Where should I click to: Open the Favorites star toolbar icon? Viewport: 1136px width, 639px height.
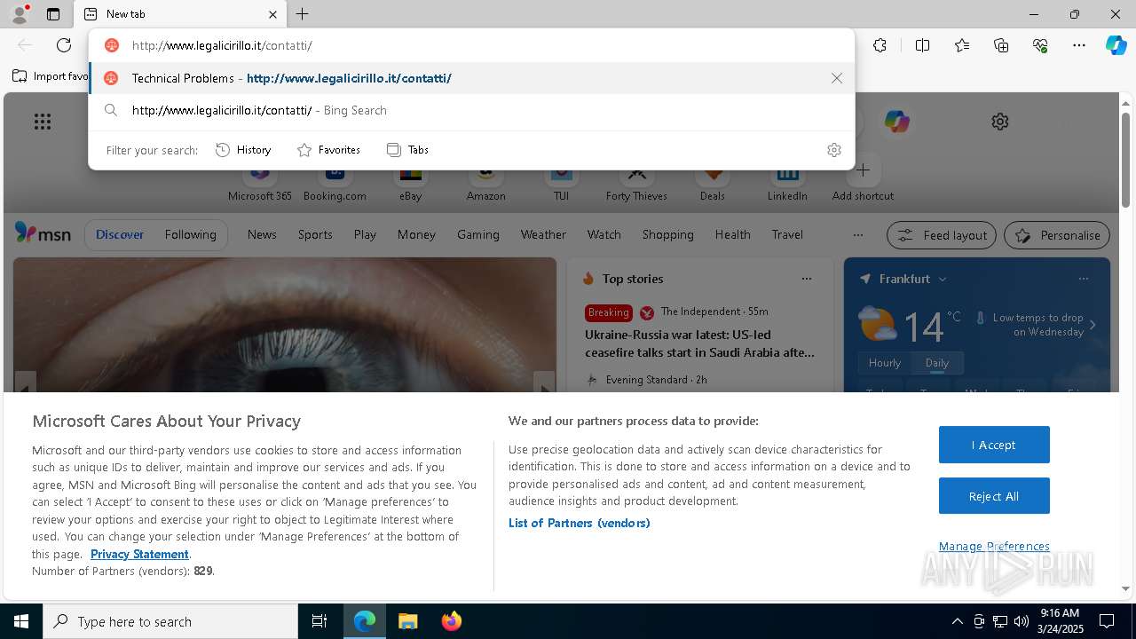pyautogui.click(x=962, y=45)
